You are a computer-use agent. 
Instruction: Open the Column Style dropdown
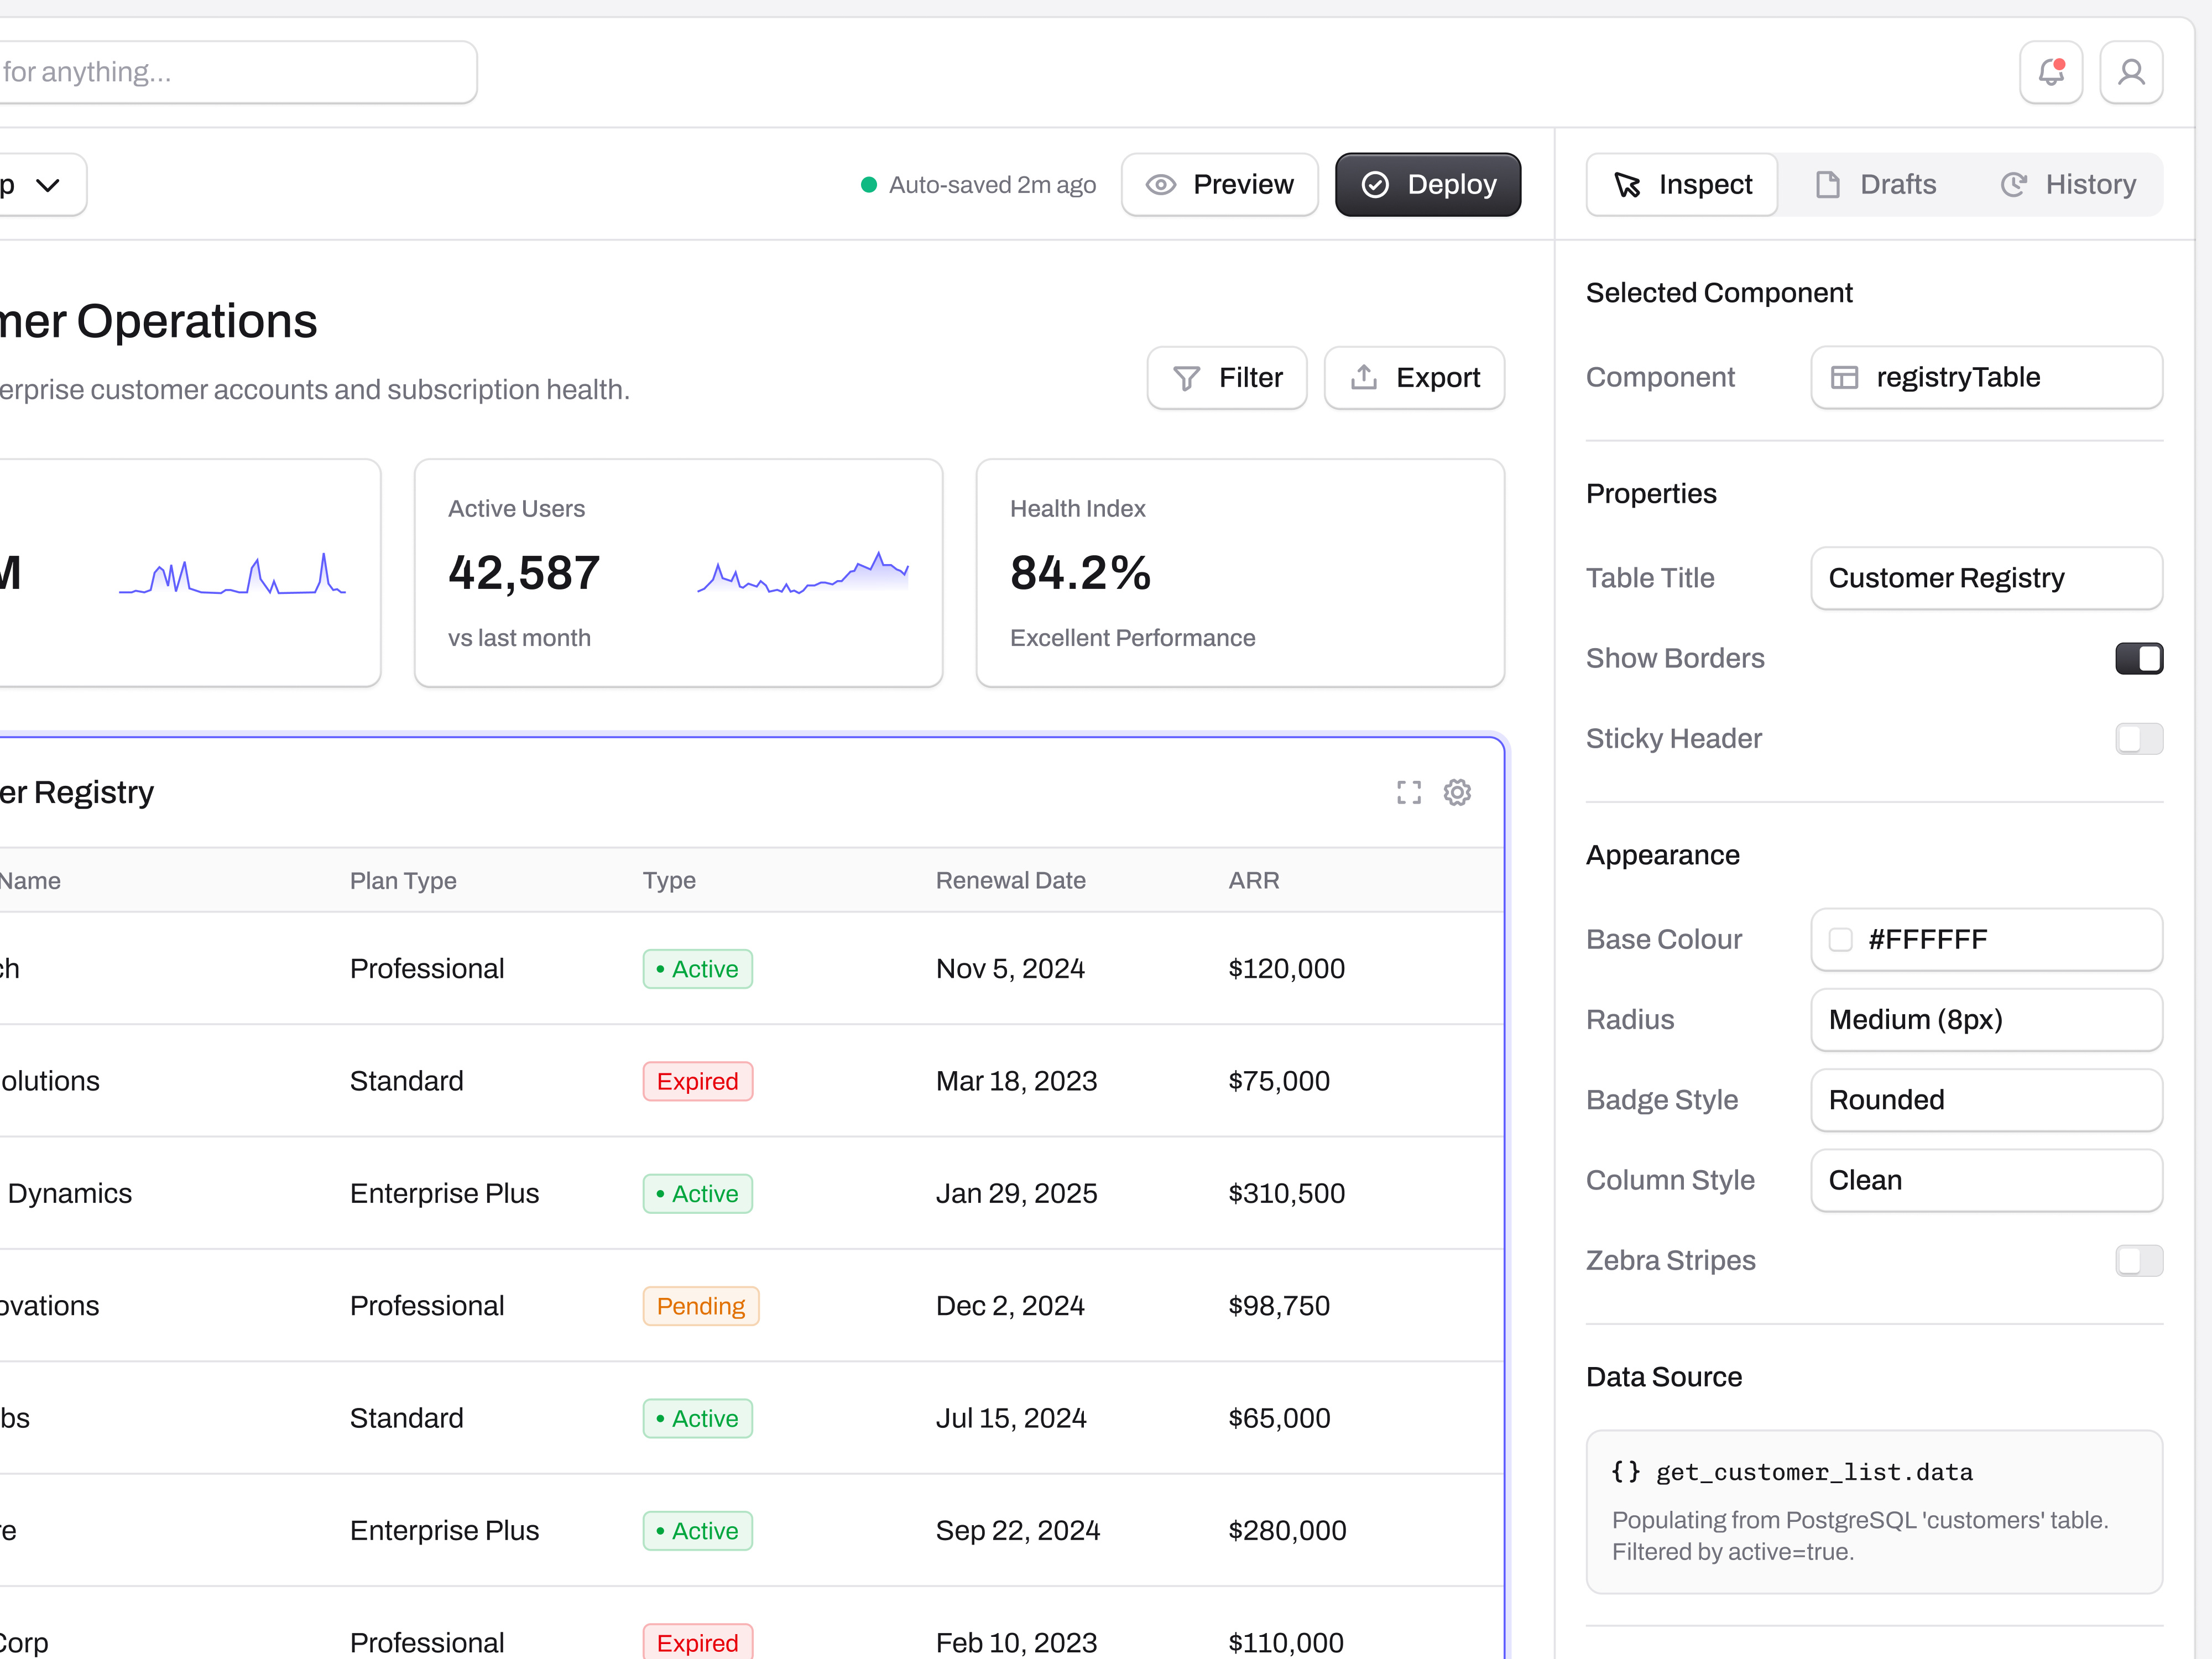pyautogui.click(x=1986, y=1180)
